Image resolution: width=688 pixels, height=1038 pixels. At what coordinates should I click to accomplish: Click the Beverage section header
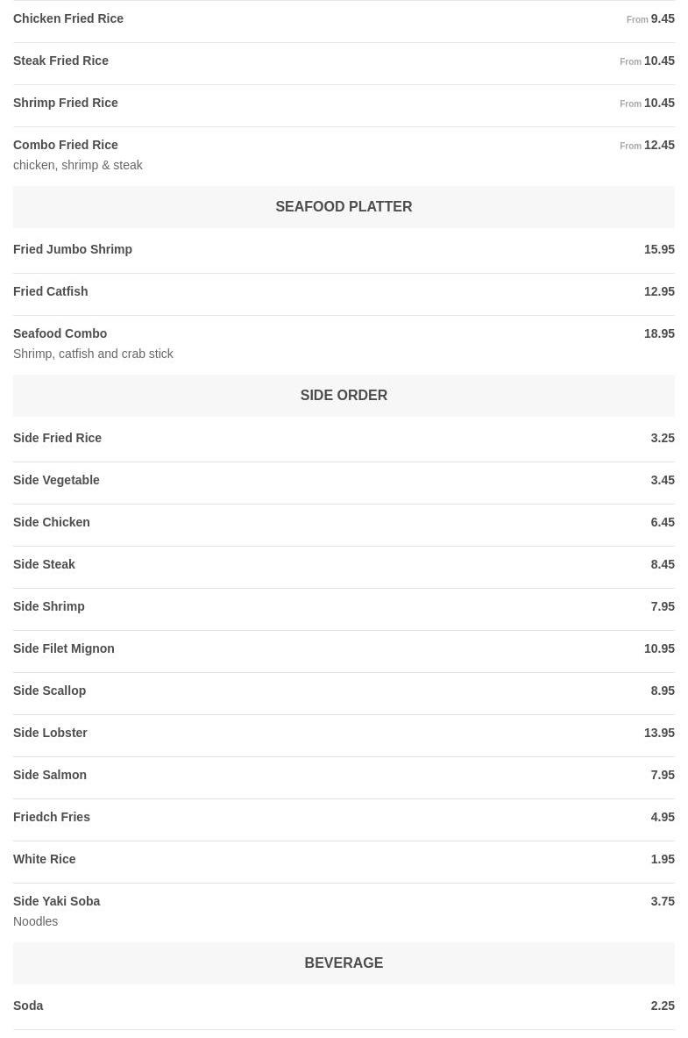(344, 963)
